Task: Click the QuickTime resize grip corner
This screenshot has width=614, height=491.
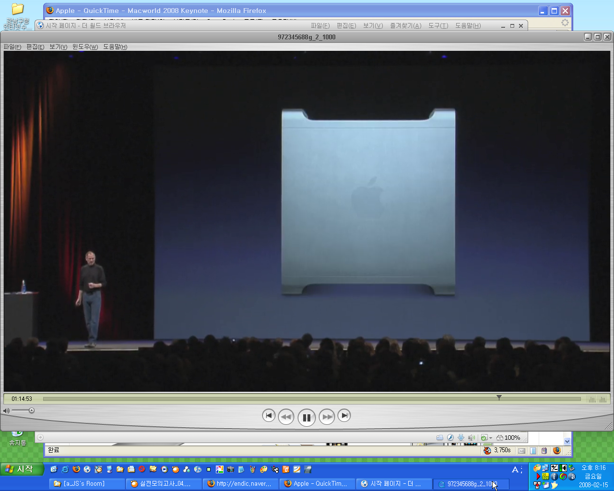Action: 609,426
